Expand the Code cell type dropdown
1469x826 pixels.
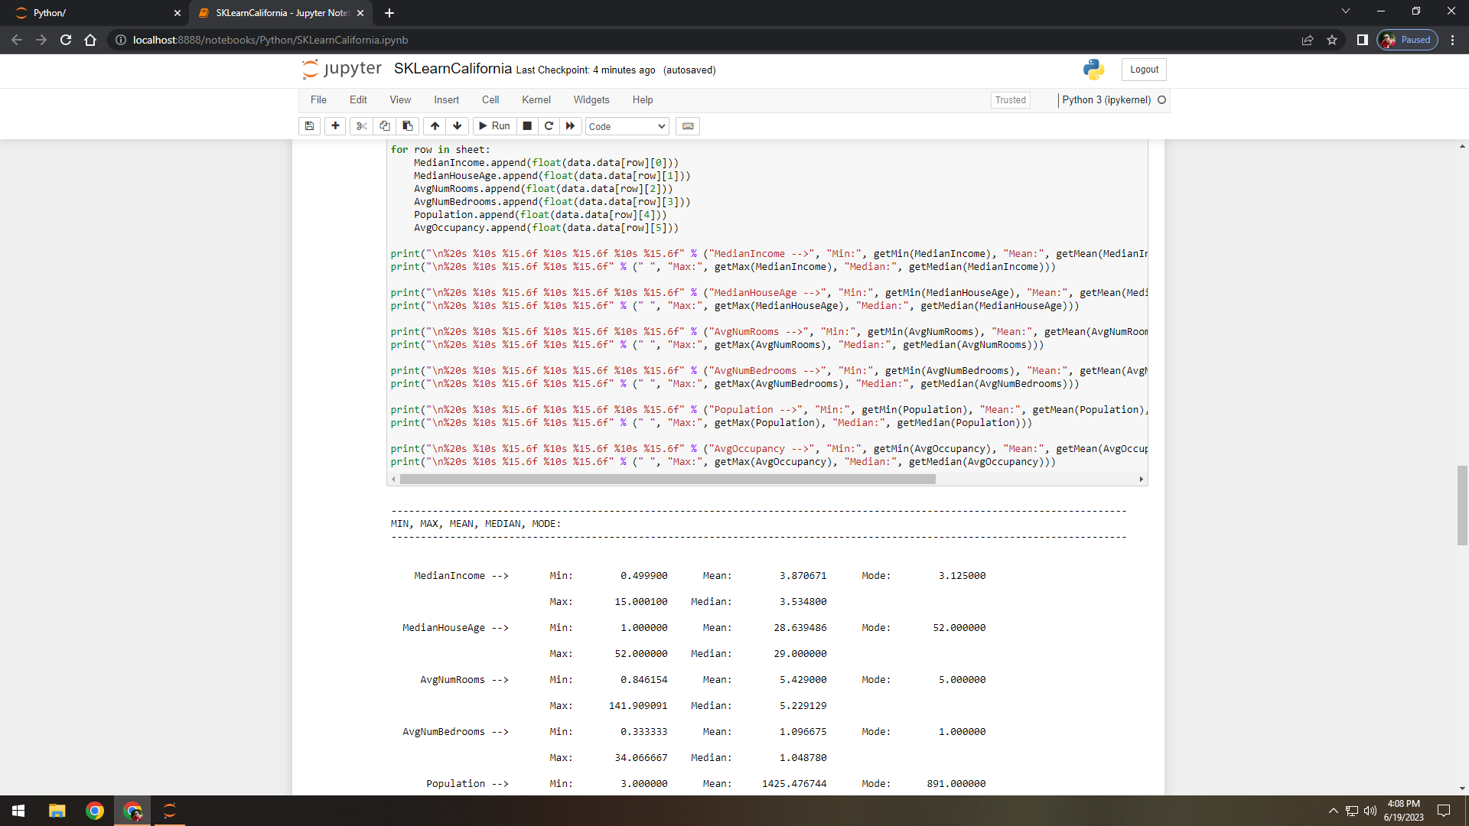627,126
